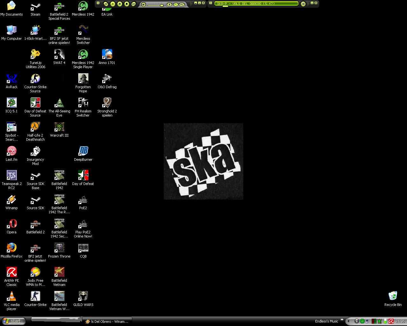Screen dimensions: 407x326
Task: Launch Counter-Strike Source shortcut
Action: [x=35, y=83]
